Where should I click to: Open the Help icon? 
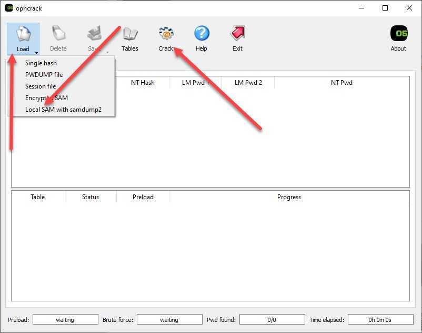pyautogui.click(x=202, y=33)
